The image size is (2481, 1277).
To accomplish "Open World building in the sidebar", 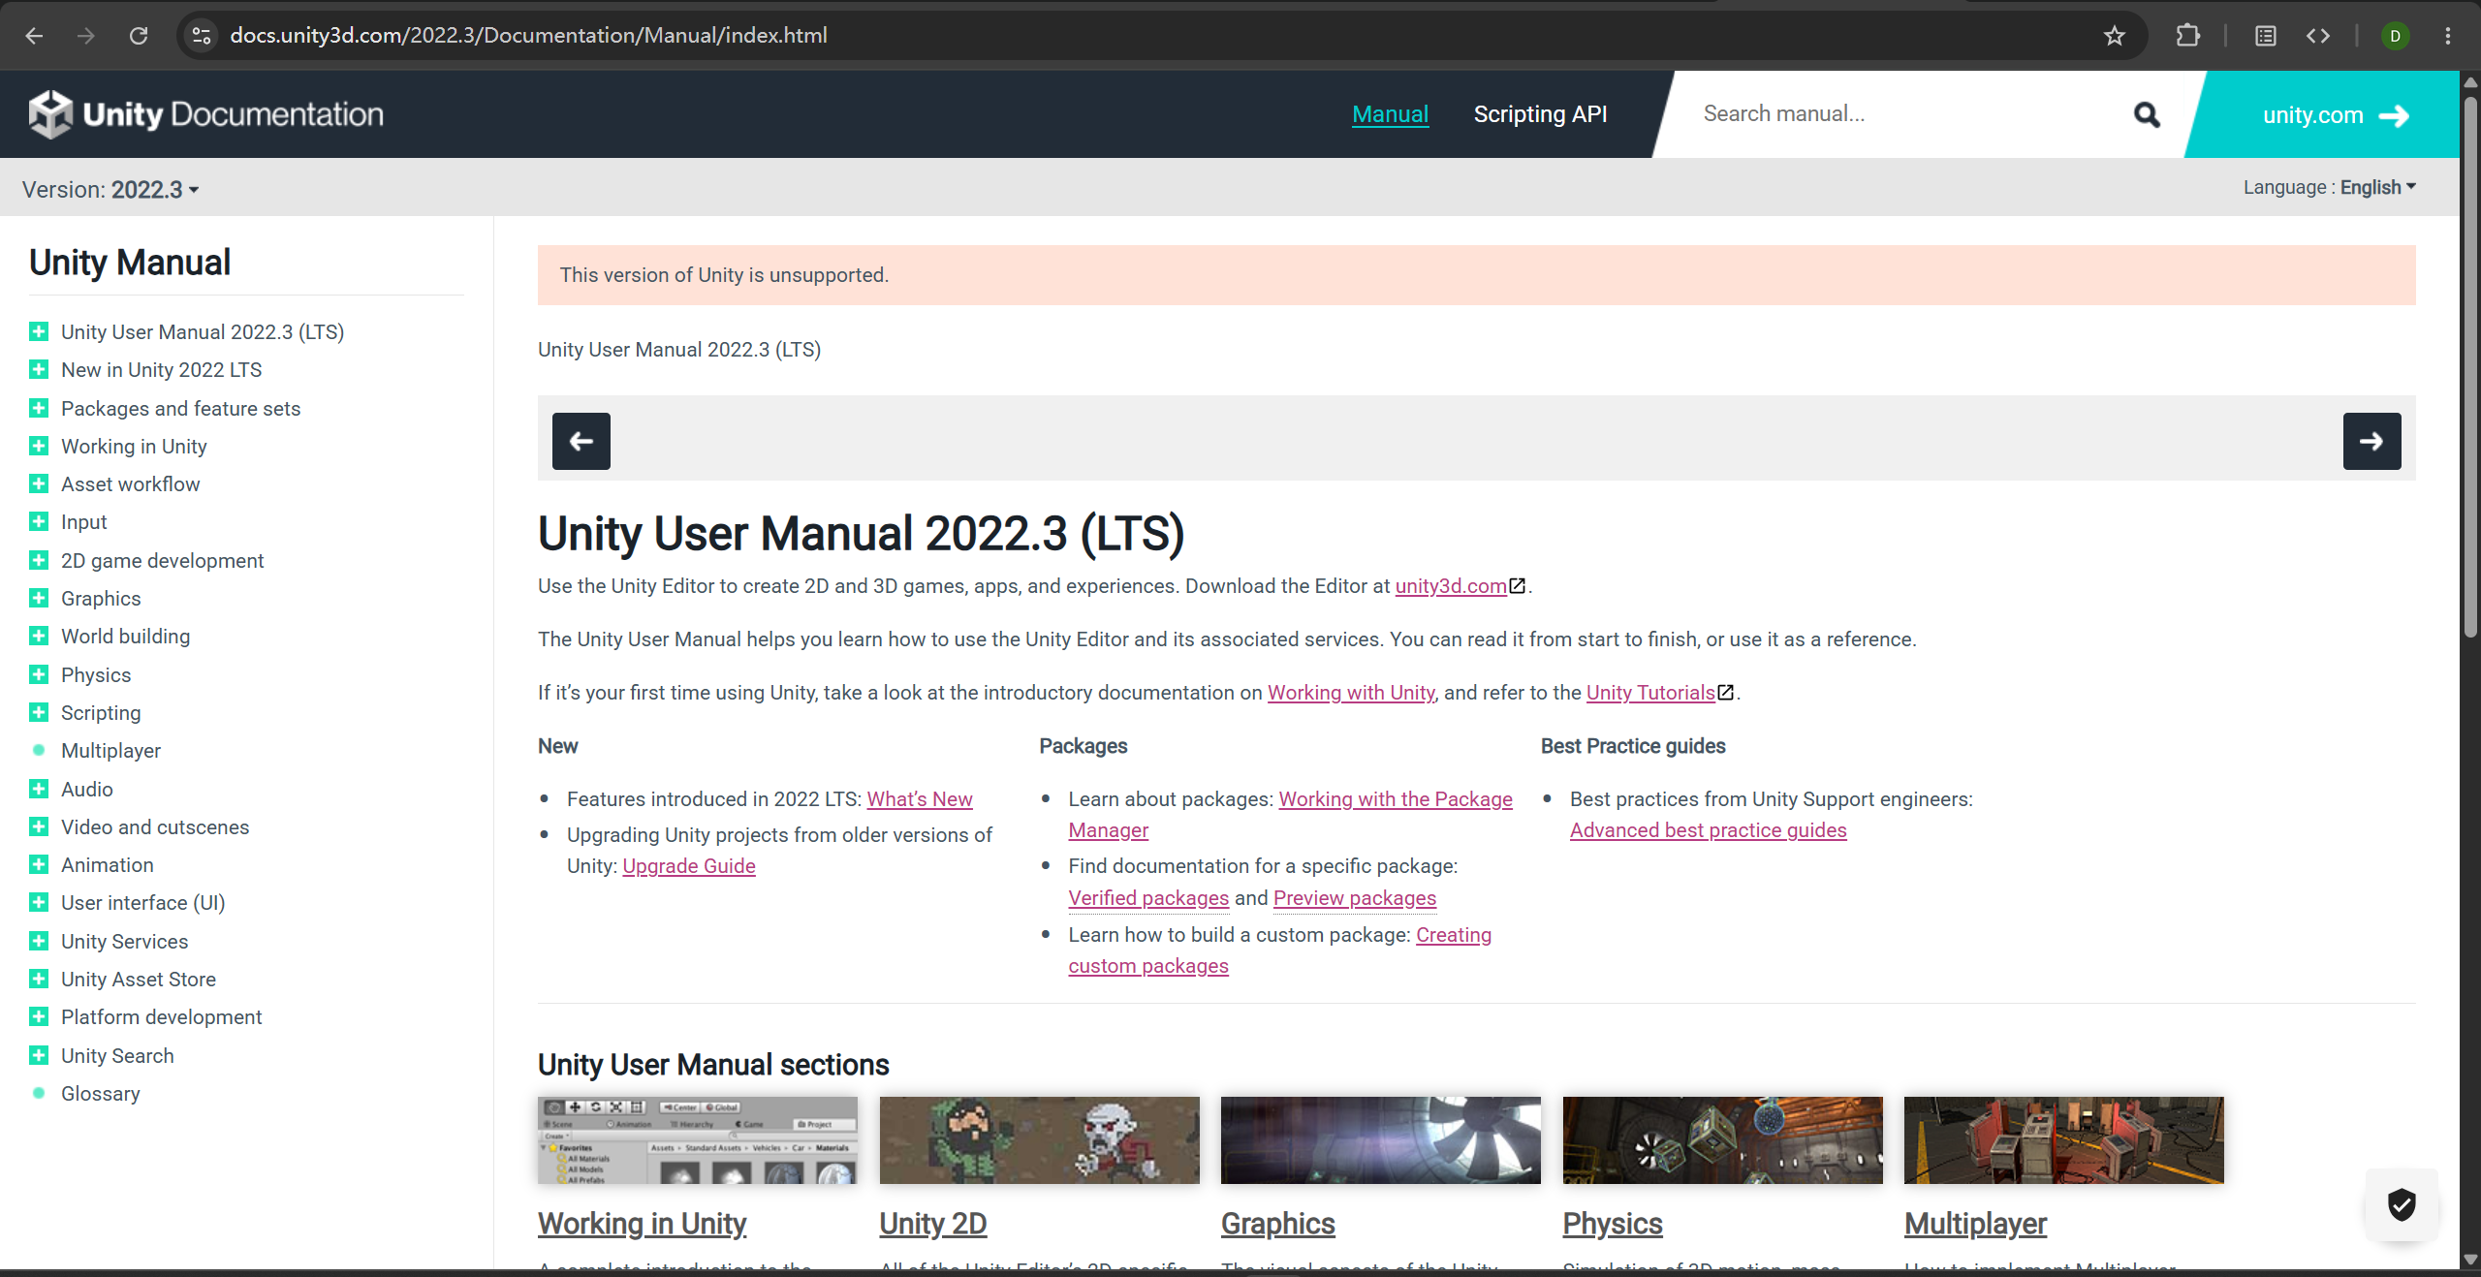I will click(x=125, y=636).
